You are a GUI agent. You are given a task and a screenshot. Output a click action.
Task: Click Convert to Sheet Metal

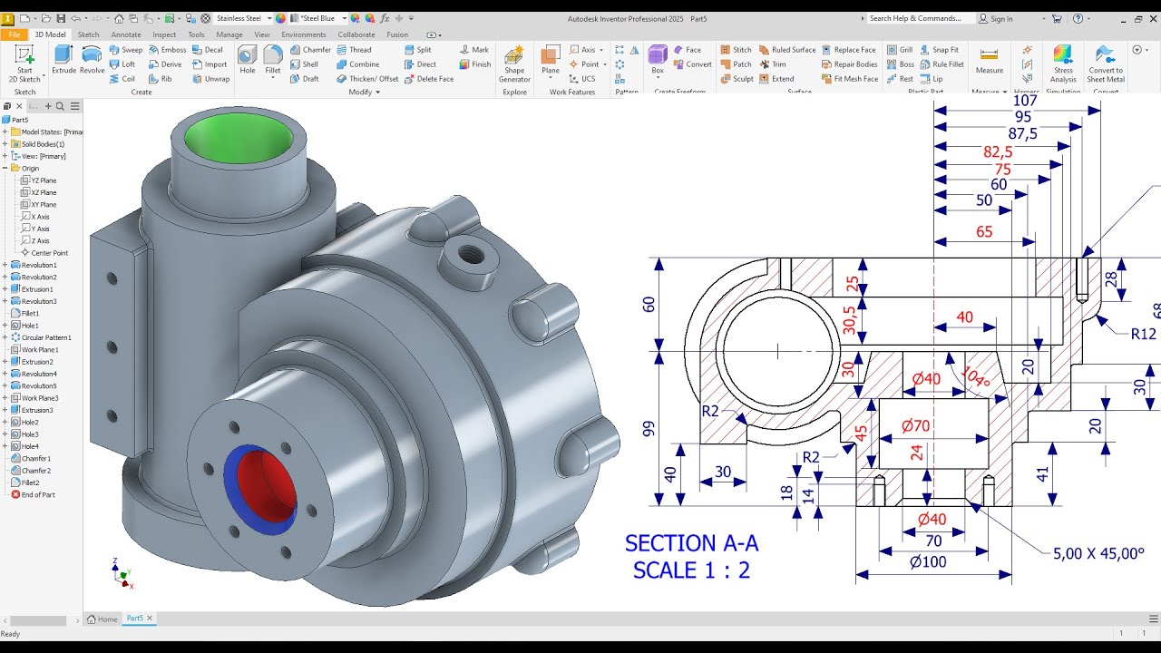(1106, 63)
